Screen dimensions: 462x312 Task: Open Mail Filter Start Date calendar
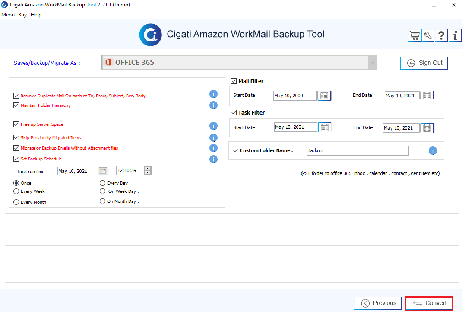coord(324,96)
